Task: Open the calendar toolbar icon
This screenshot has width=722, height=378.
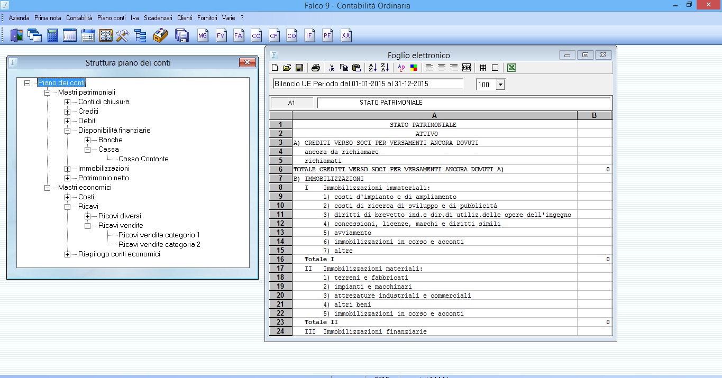Action: (x=88, y=35)
